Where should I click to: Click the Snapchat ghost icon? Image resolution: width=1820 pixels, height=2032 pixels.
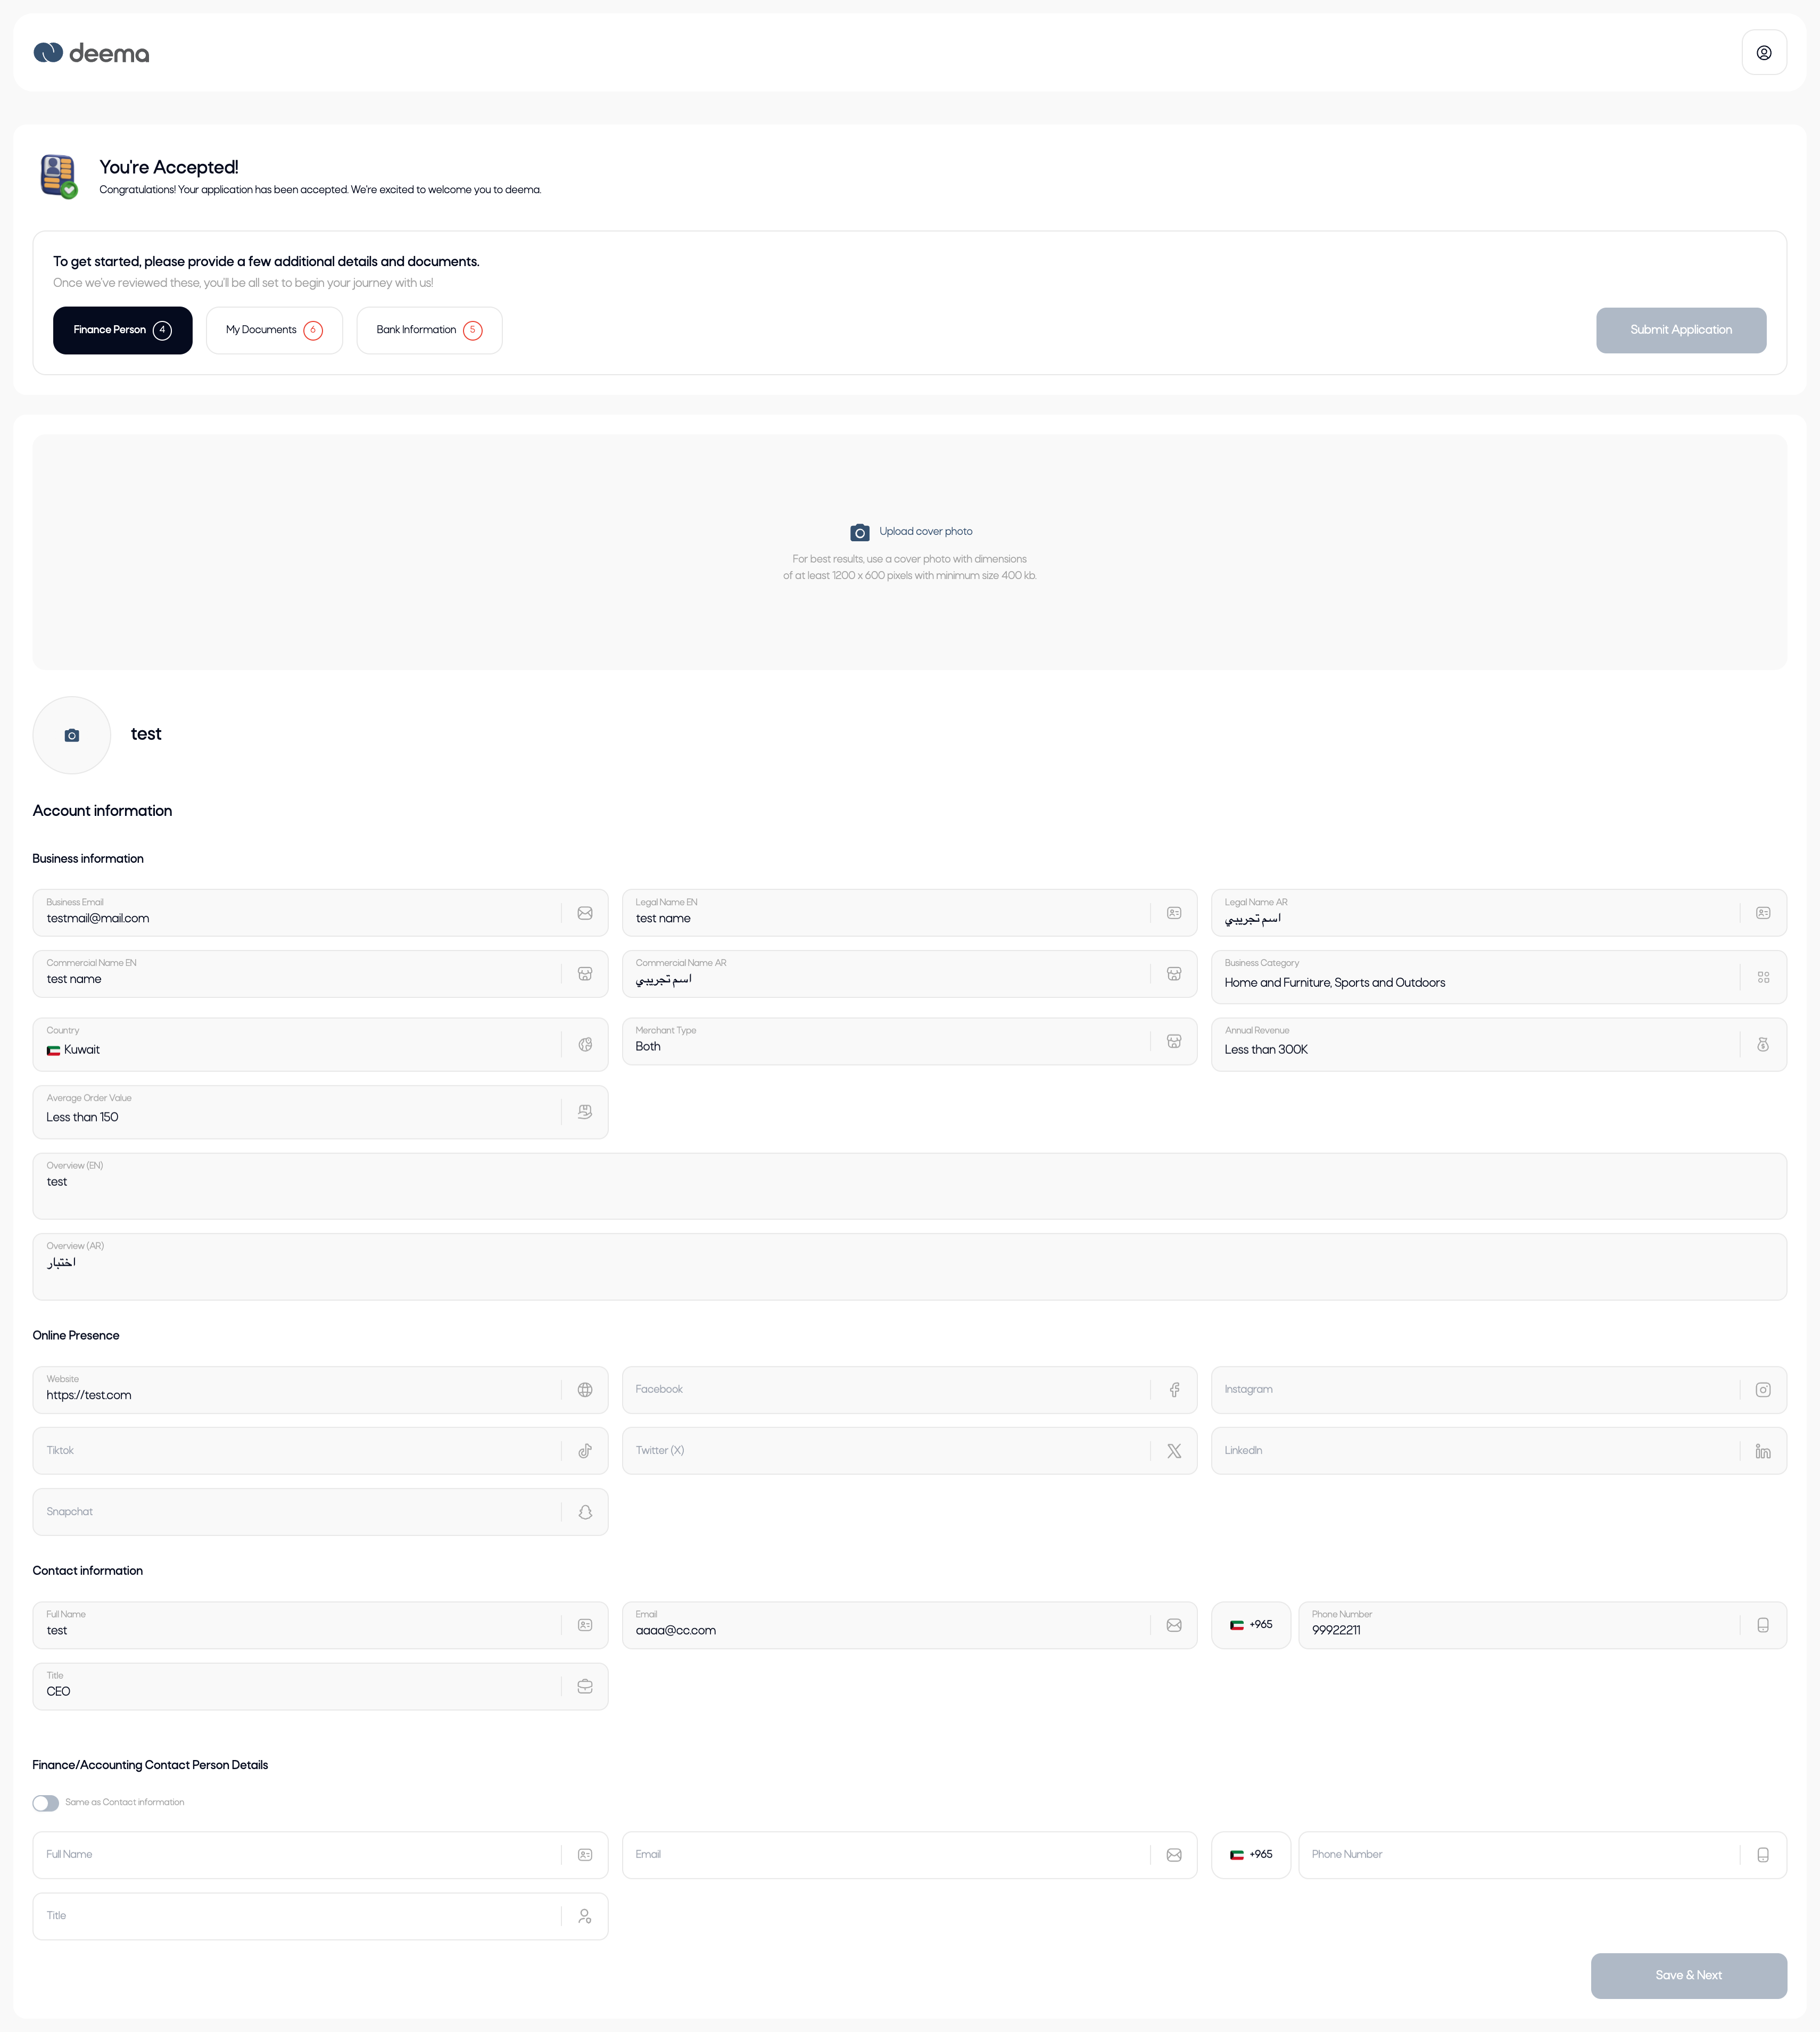[585, 1512]
